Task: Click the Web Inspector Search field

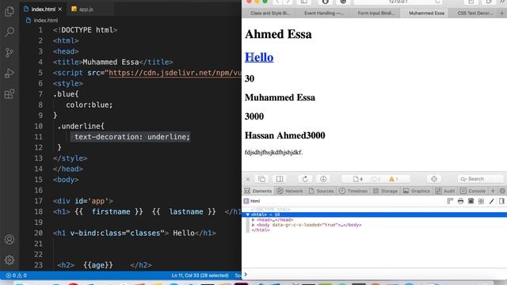Action: [481, 179]
